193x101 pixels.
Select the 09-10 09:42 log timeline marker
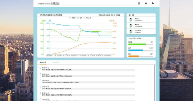point(40,68)
